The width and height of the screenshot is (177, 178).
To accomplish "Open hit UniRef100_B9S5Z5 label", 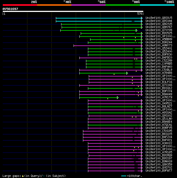I will (x=159, y=33).
